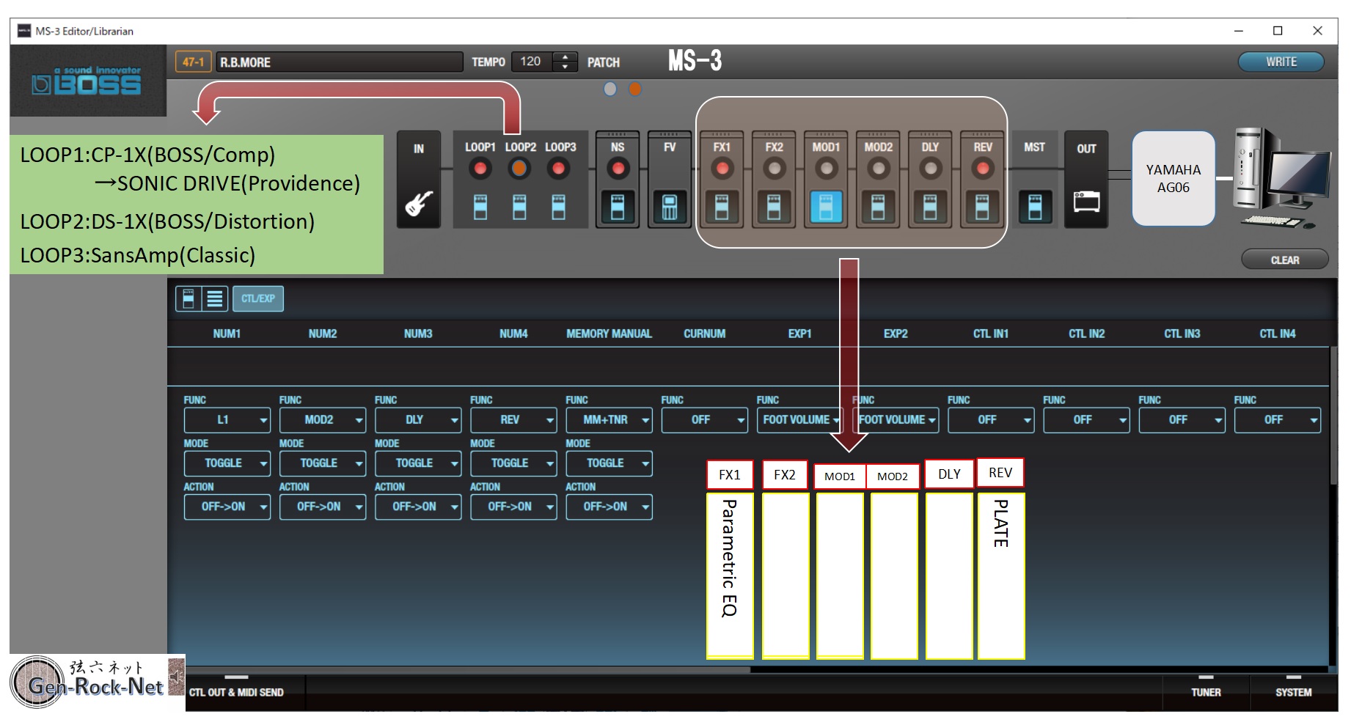Screen dimensions: 1362x725
Task: Open CTL IN1 FUNC dropdown
Action: (x=991, y=420)
